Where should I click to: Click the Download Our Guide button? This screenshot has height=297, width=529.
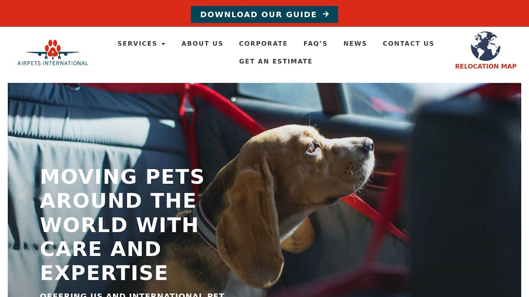click(x=264, y=14)
